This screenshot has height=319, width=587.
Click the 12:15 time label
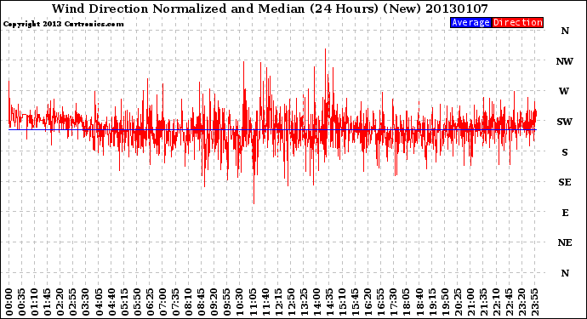278,302
